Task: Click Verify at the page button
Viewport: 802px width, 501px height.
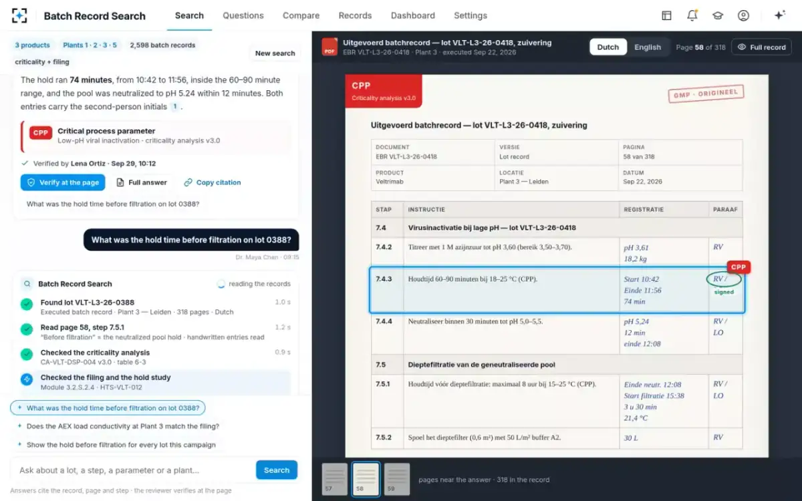Action: [63, 182]
